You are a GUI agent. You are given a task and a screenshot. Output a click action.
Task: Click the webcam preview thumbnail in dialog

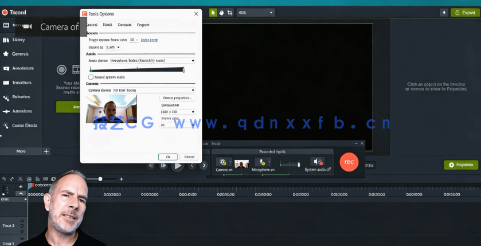pyautogui.click(x=111, y=109)
